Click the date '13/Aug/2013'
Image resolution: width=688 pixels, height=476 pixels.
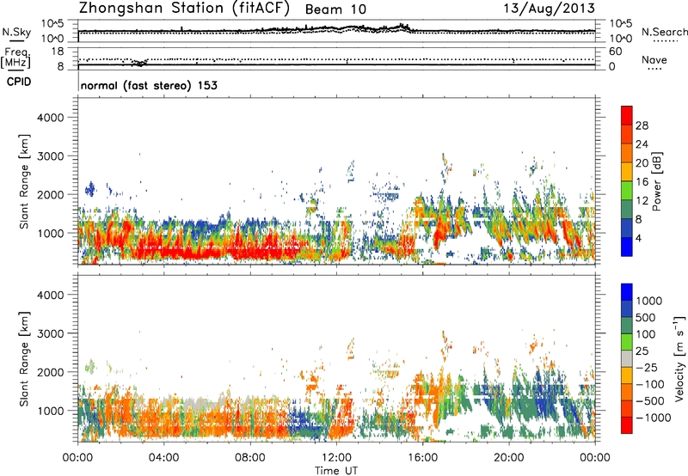pos(549,9)
